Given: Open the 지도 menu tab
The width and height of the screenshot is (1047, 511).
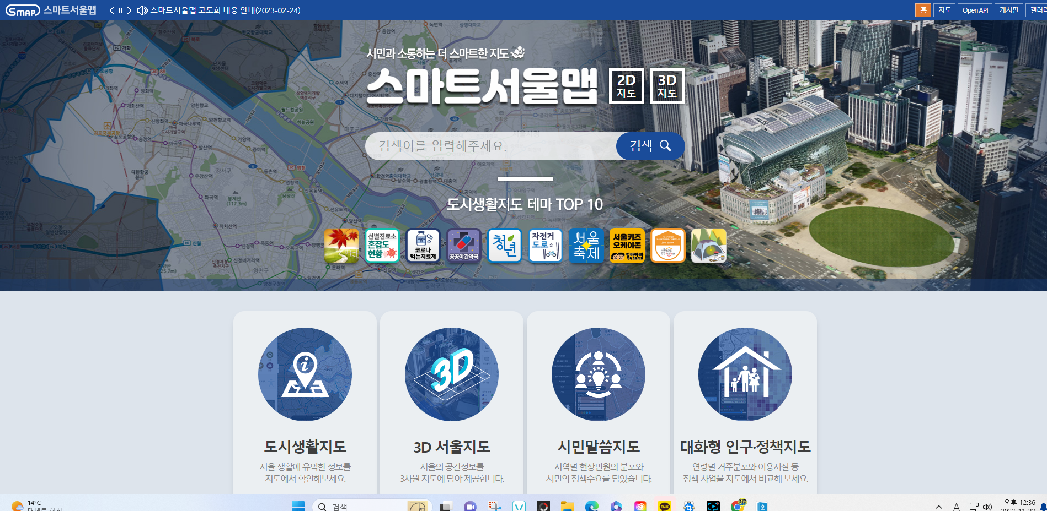Looking at the screenshot, I should tap(944, 10).
